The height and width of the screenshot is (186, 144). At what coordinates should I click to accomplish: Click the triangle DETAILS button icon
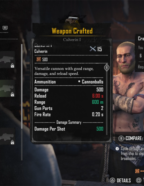(112, 180)
